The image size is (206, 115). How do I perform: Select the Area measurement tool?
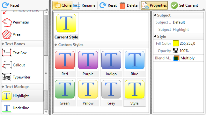22,34
